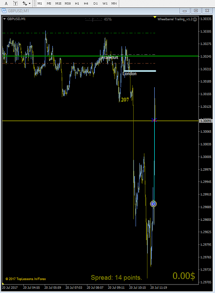
Task: Click the Wheelbarrel Trailing_v1.2 expert label
Action: 175,19
